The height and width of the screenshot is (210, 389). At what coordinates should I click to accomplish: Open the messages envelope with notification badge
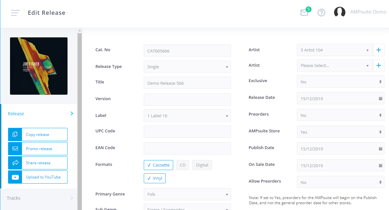[304, 13]
